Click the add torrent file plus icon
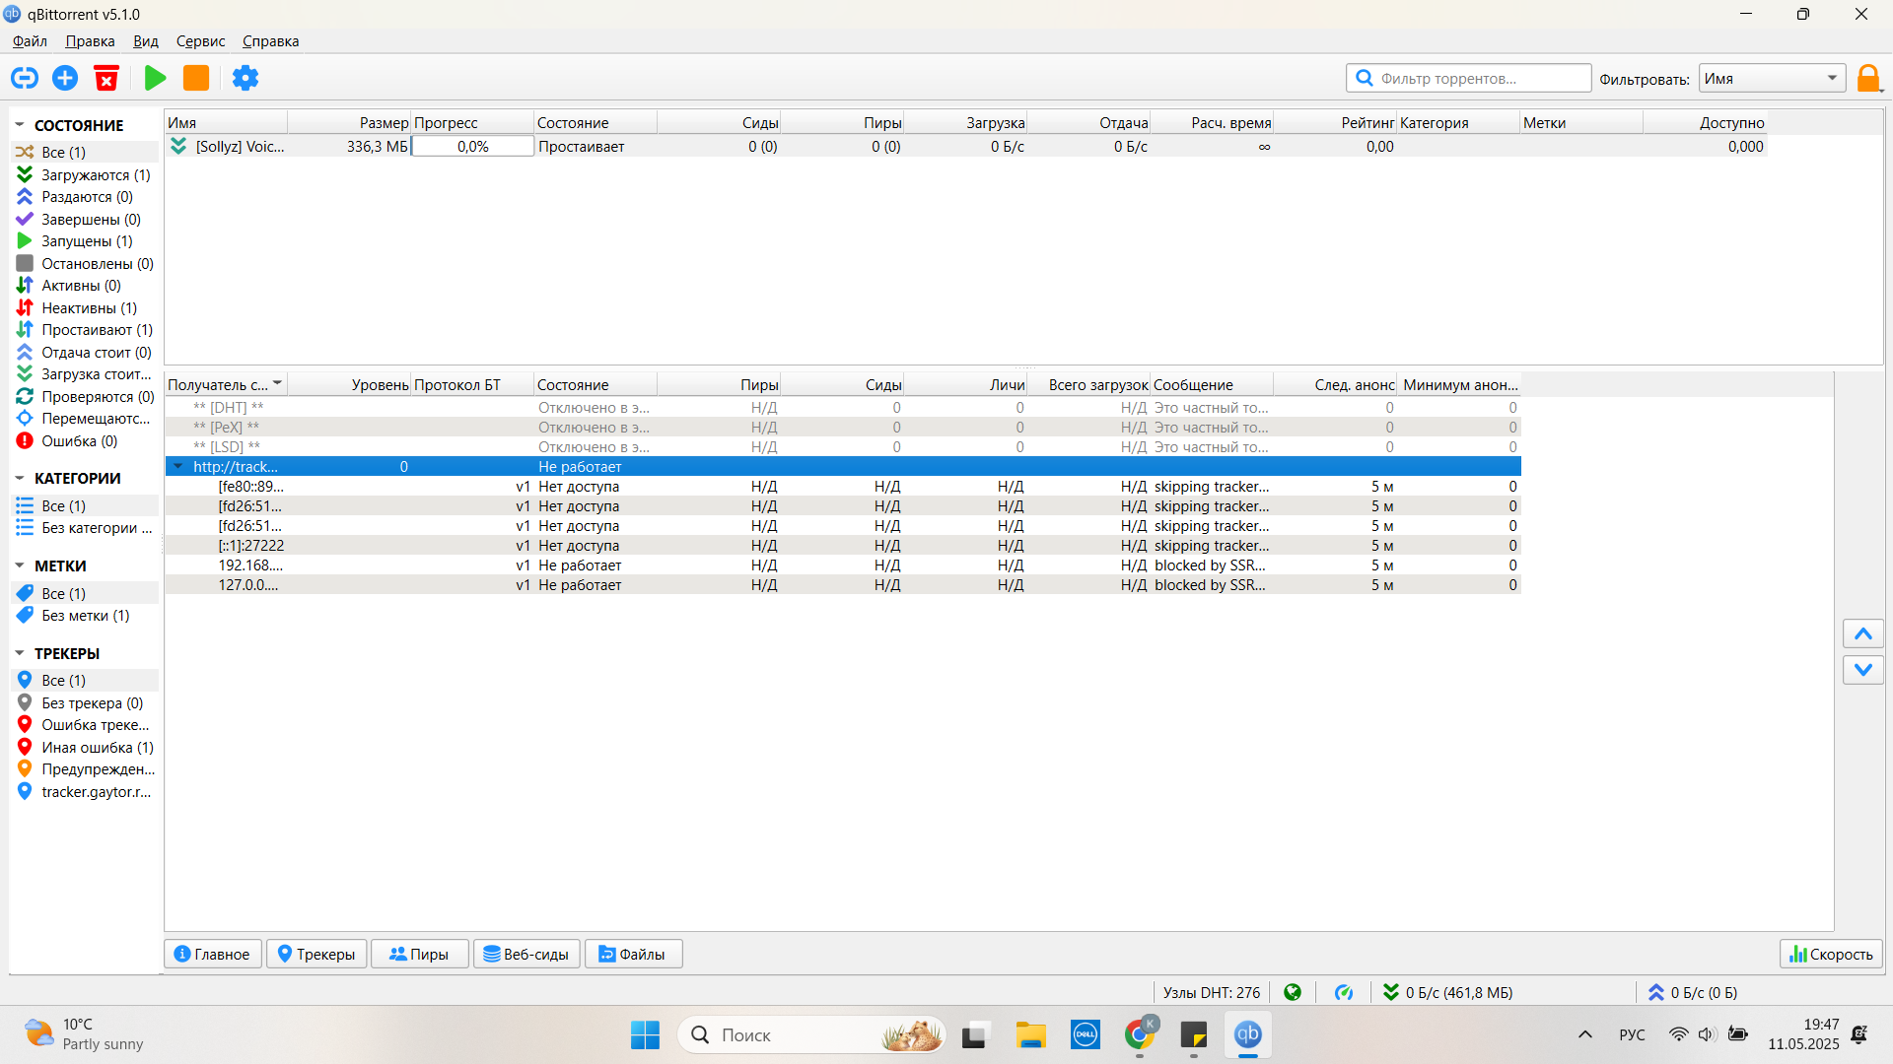Image resolution: width=1893 pixels, height=1064 pixels. click(65, 78)
